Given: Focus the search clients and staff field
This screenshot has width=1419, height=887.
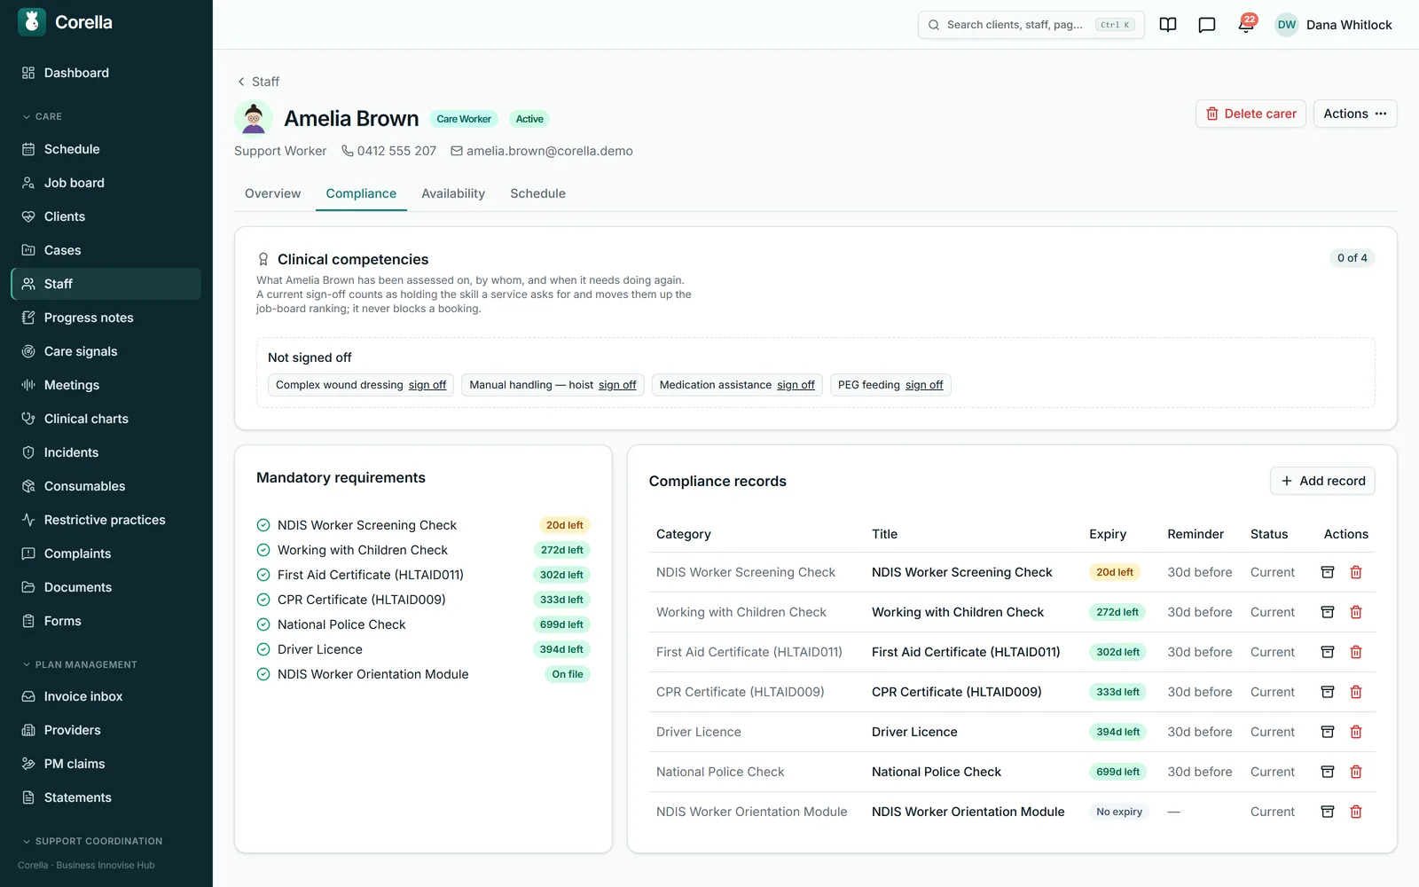Looking at the screenshot, I should tap(1031, 25).
